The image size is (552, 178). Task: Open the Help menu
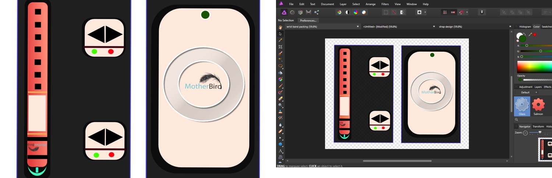pyautogui.click(x=425, y=4)
